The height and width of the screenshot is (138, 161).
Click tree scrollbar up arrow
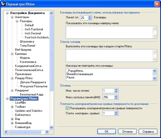click(x=51, y=13)
